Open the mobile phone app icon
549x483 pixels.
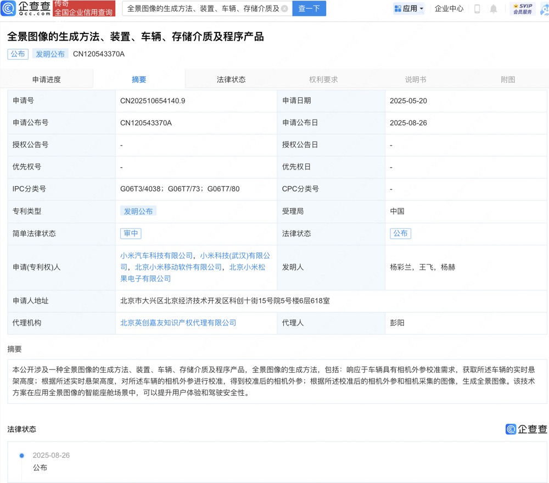click(477, 9)
